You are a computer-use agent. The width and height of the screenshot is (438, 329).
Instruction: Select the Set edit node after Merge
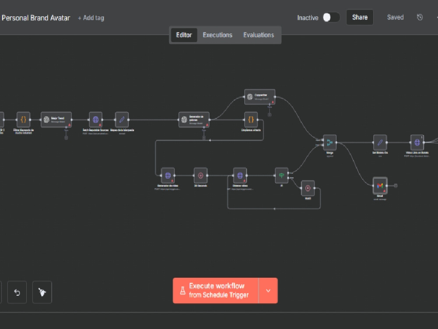[380, 143]
